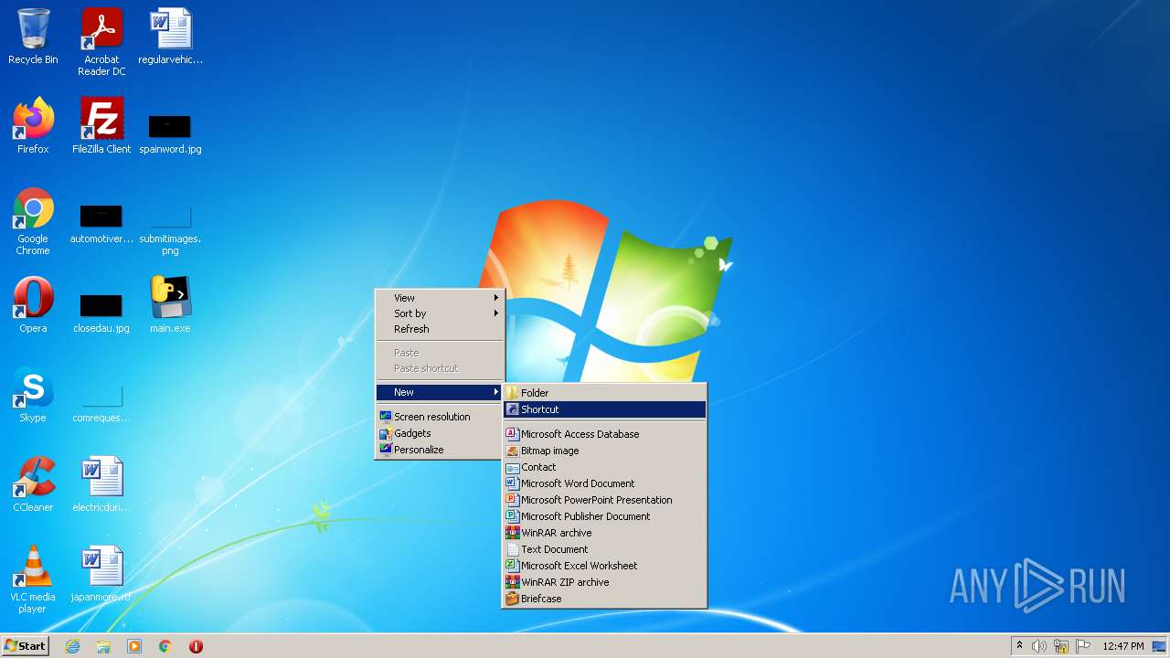This screenshot has width=1170, height=658.
Task: Launch Opera from the taskbar
Action: [196, 646]
